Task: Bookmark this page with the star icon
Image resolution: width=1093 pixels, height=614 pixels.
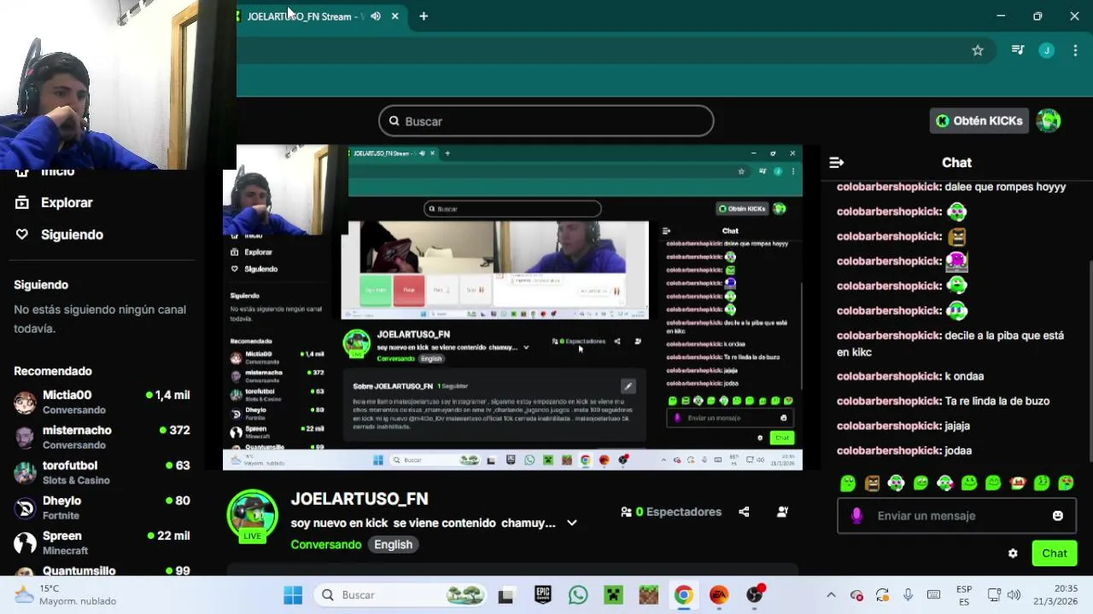Action: point(978,50)
